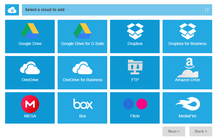The height and width of the screenshot is (140, 217).
Task: Click the add cloud icon
Action: (x=12, y=10)
